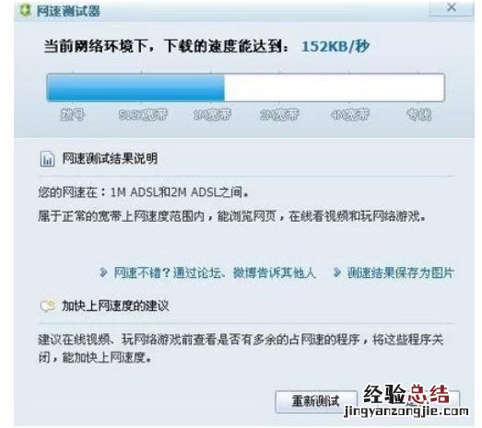Click the arrow icon before 测速结果保存为图片
Viewport: 482px width, 428px height.
[x=336, y=272]
